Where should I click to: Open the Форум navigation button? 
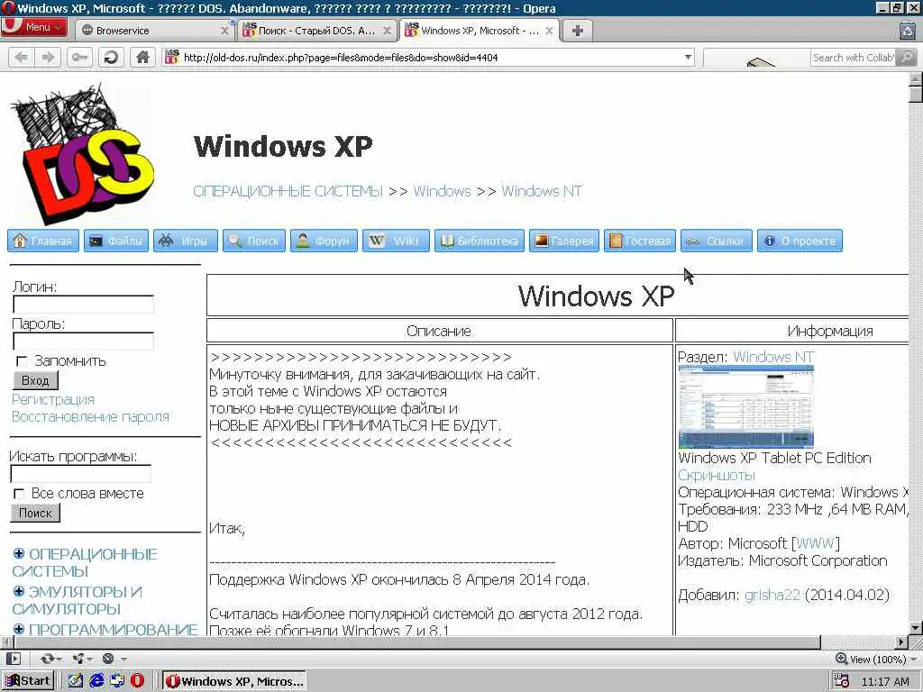324,241
